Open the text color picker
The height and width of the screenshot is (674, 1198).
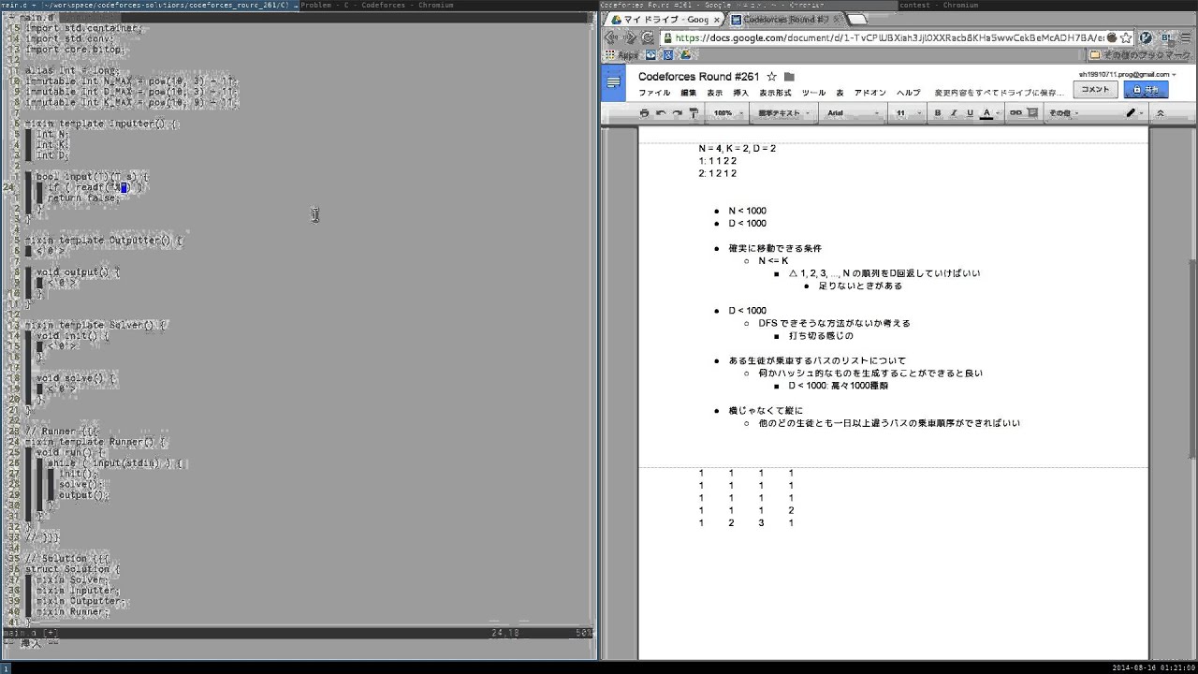(x=986, y=113)
